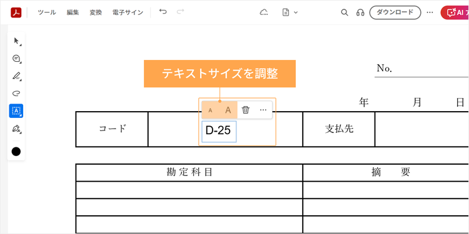Choose the comment bubble tool

pyautogui.click(x=16, y=59)
